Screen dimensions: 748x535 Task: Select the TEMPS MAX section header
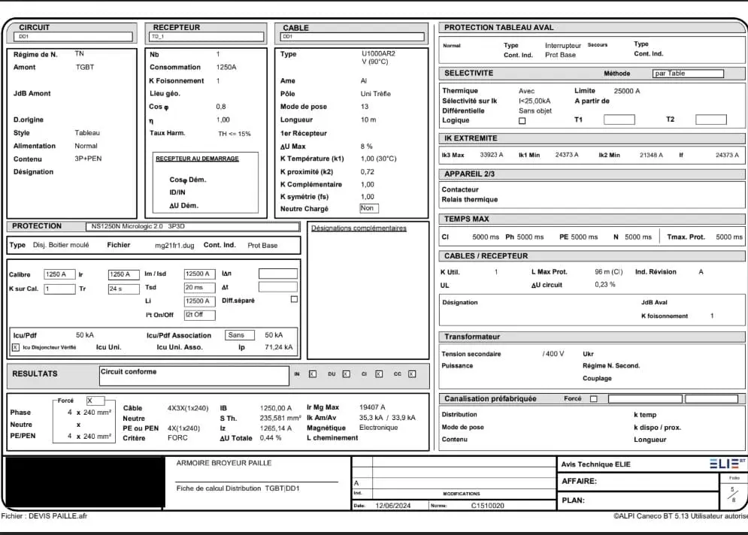click(x=592, y=219)
